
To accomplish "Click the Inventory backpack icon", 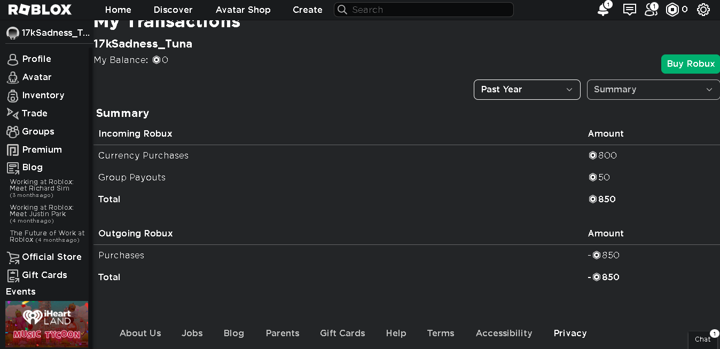I will (x=12, y=96).
